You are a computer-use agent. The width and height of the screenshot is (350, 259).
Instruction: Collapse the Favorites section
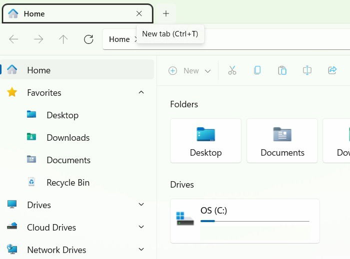[x=141, y=92]
